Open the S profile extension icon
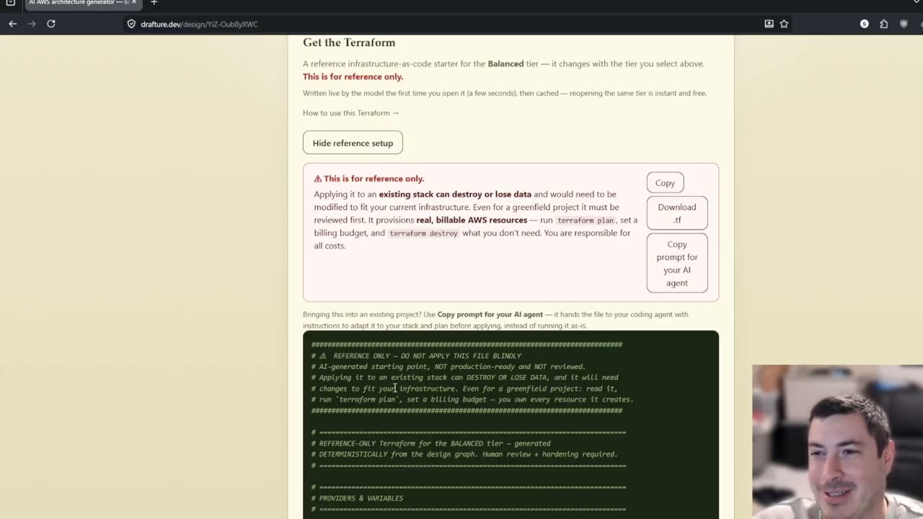The image size is (923, 519). [x=864, y=24]
